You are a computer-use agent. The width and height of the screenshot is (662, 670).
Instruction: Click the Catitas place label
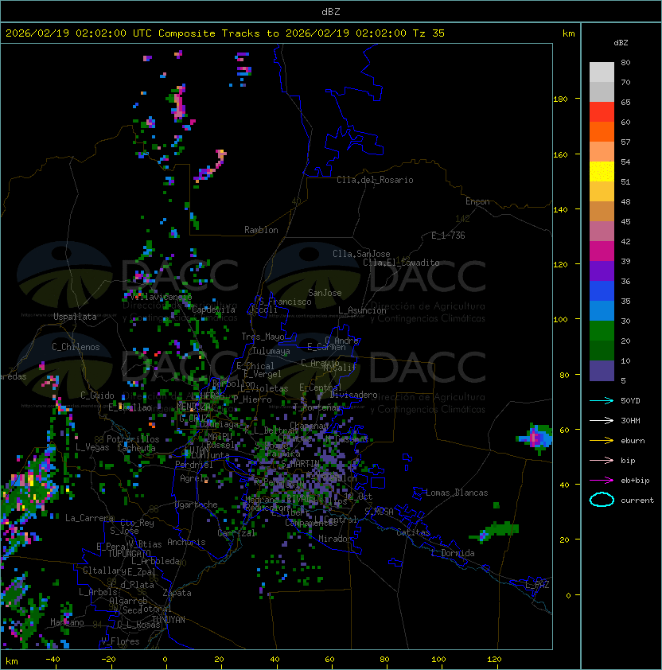[413, 532]
